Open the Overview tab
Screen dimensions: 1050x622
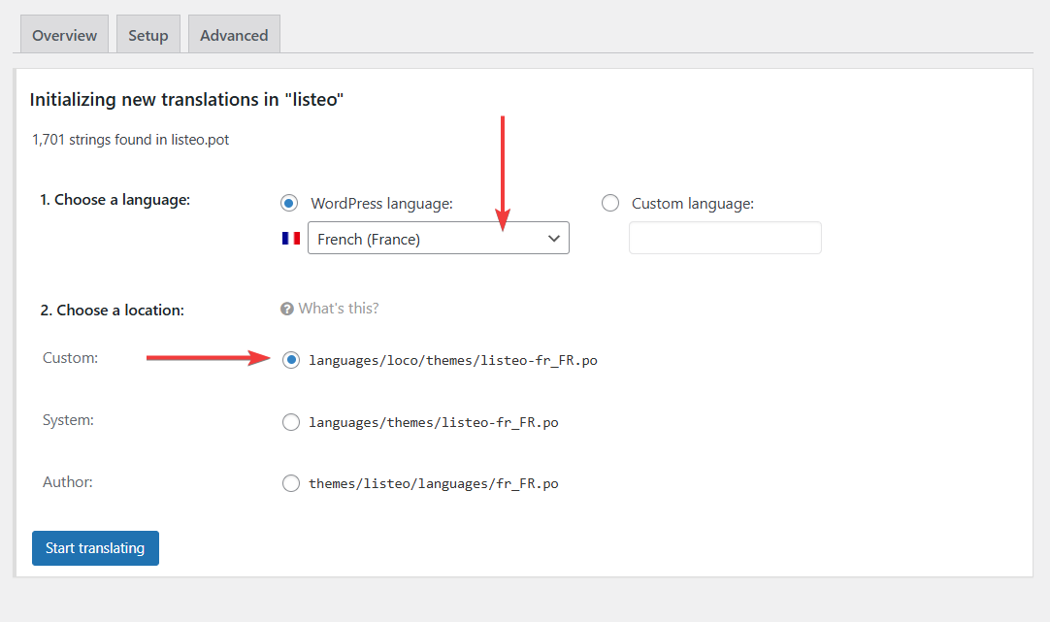(64, 35)
